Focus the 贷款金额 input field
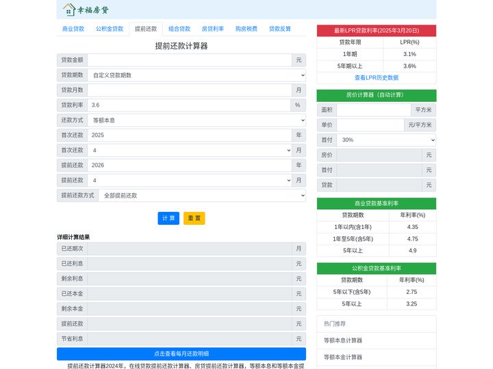Screen dimensions: 493x369 pos(190,60)
